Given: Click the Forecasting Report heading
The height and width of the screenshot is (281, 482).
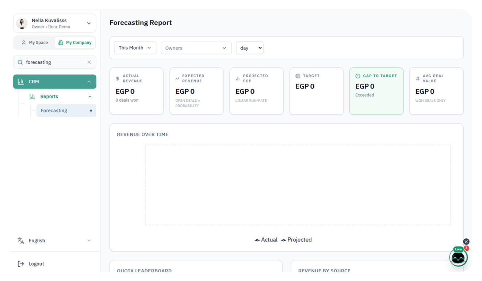Looking at the screenshot, I should tap(141, 23).
